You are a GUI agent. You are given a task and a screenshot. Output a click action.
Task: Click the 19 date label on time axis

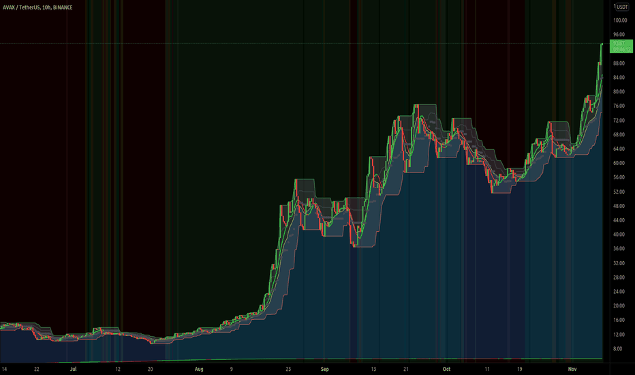click(x=519, y=369)
